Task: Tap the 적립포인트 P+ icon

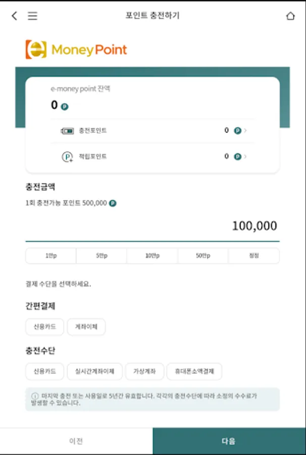Action: pyautogui.click(x=67, y=157)
